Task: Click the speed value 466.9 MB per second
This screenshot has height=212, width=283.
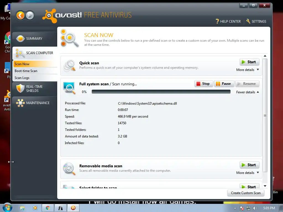Action: pos(133,116)
